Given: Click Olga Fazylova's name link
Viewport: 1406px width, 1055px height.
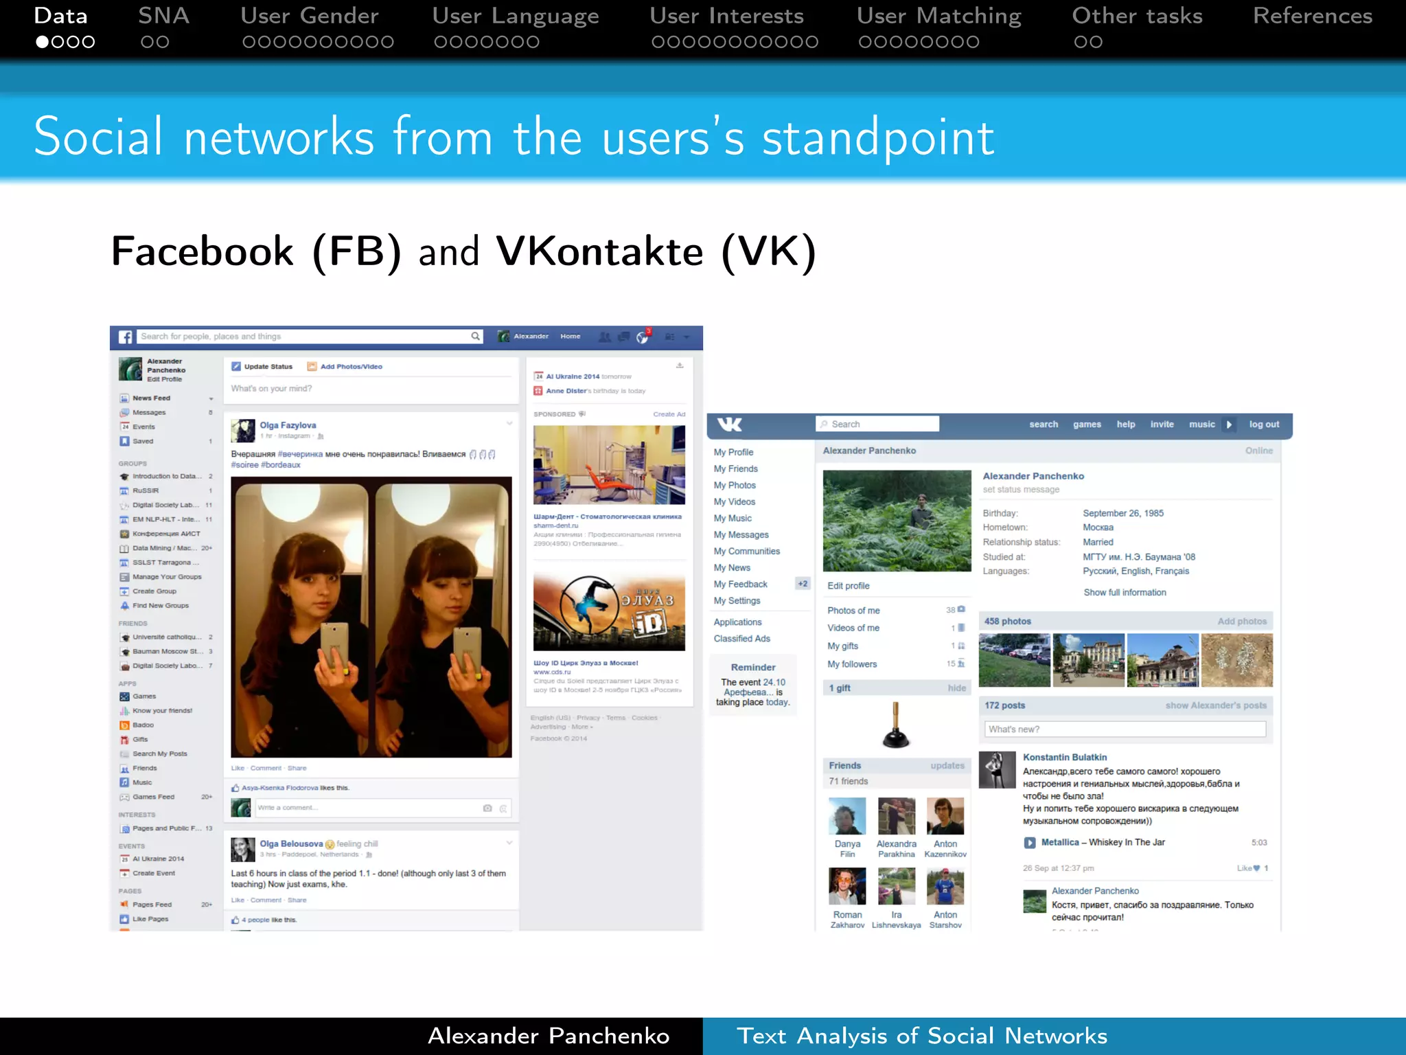Looking at the screenshot, I should [x=288, y=425].
